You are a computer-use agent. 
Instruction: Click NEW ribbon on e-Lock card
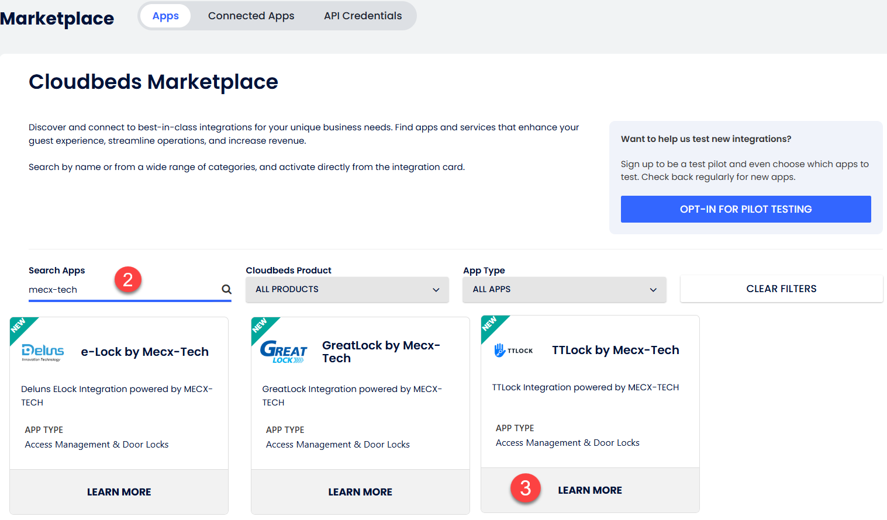point(19,326)
